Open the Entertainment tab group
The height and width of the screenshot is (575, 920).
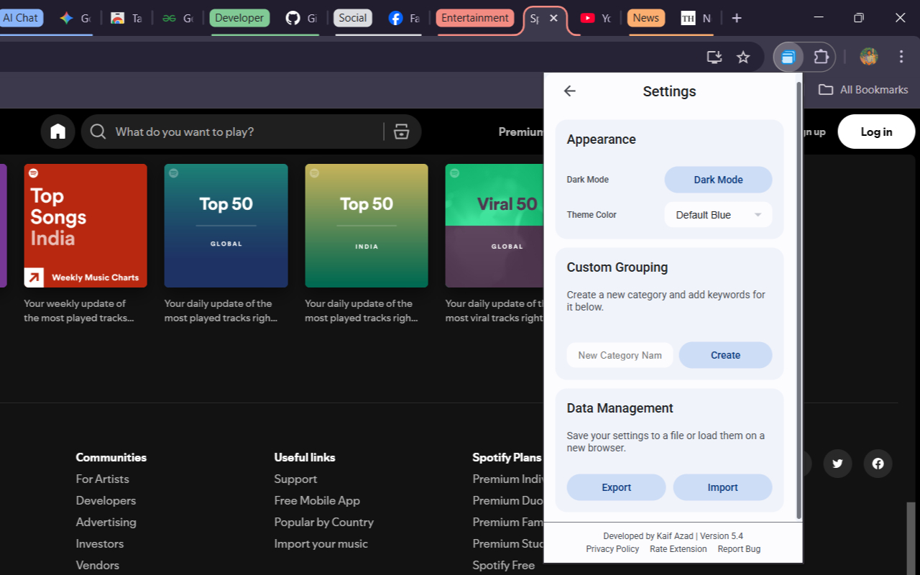pyautogui.click(x=474, y=18)
